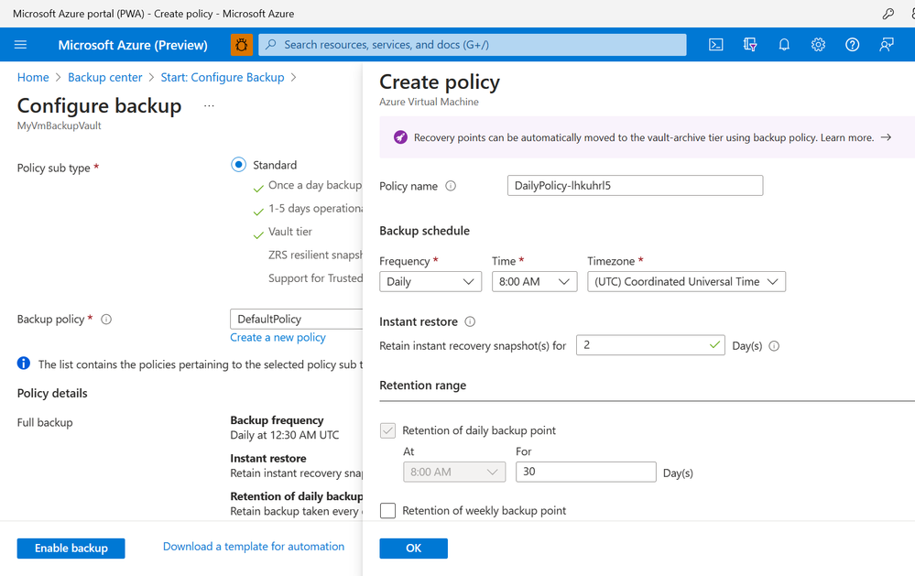Screen dimensions: 915x576
Task: Click Daily at 12:30 AM UTC text
Action: pyautogui.click(x=284, y=435)
